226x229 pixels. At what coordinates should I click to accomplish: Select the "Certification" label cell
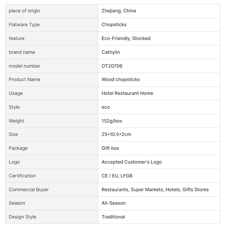(x=22, y=176)
